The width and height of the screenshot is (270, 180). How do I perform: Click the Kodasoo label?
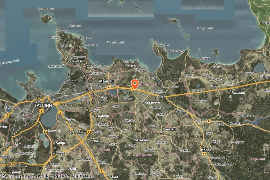(x=197, y=91)
